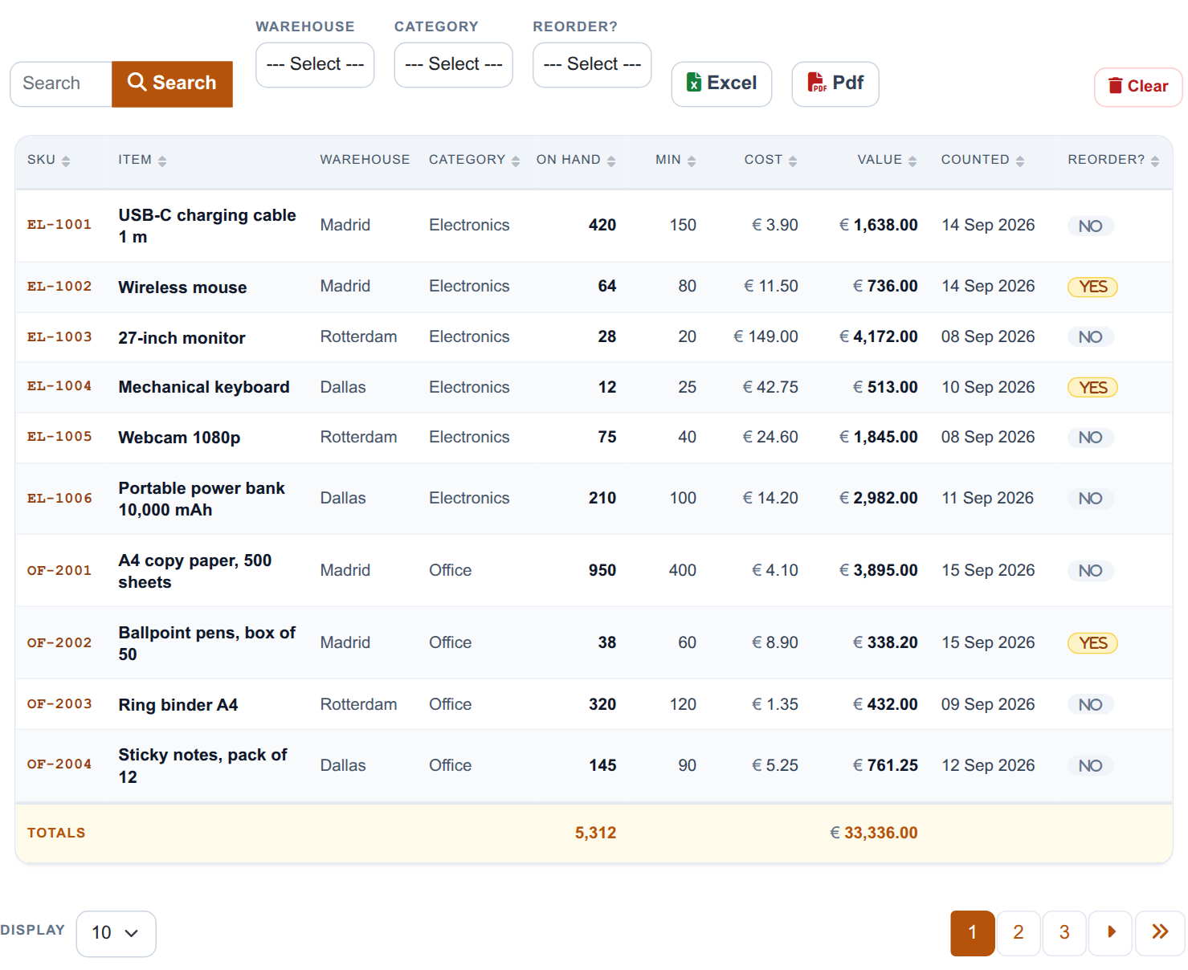Click counted date 12 Sep 2026
The image size is (1188, 970).
coord(988,765)
